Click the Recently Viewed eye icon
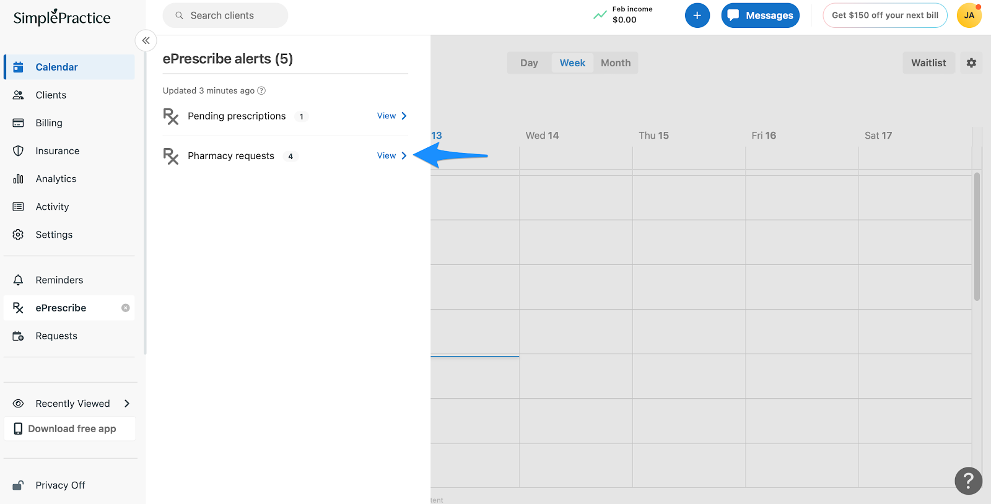Viewport: 991px width, 504px height. pos(19,403)
